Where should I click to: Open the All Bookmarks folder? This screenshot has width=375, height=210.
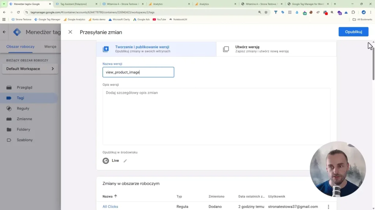[x=362, y=20]
